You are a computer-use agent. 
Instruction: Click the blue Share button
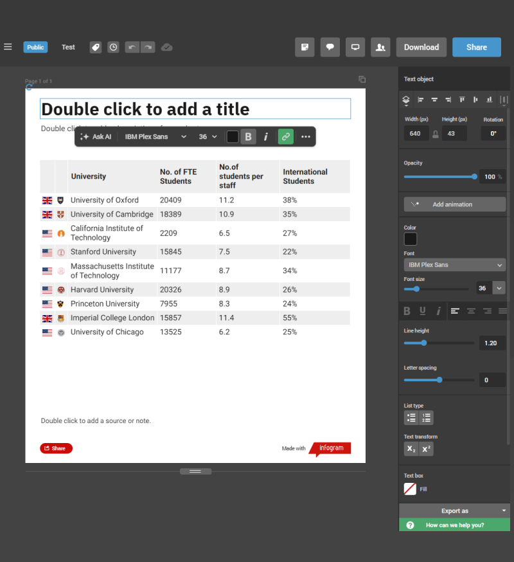(476, 48)
